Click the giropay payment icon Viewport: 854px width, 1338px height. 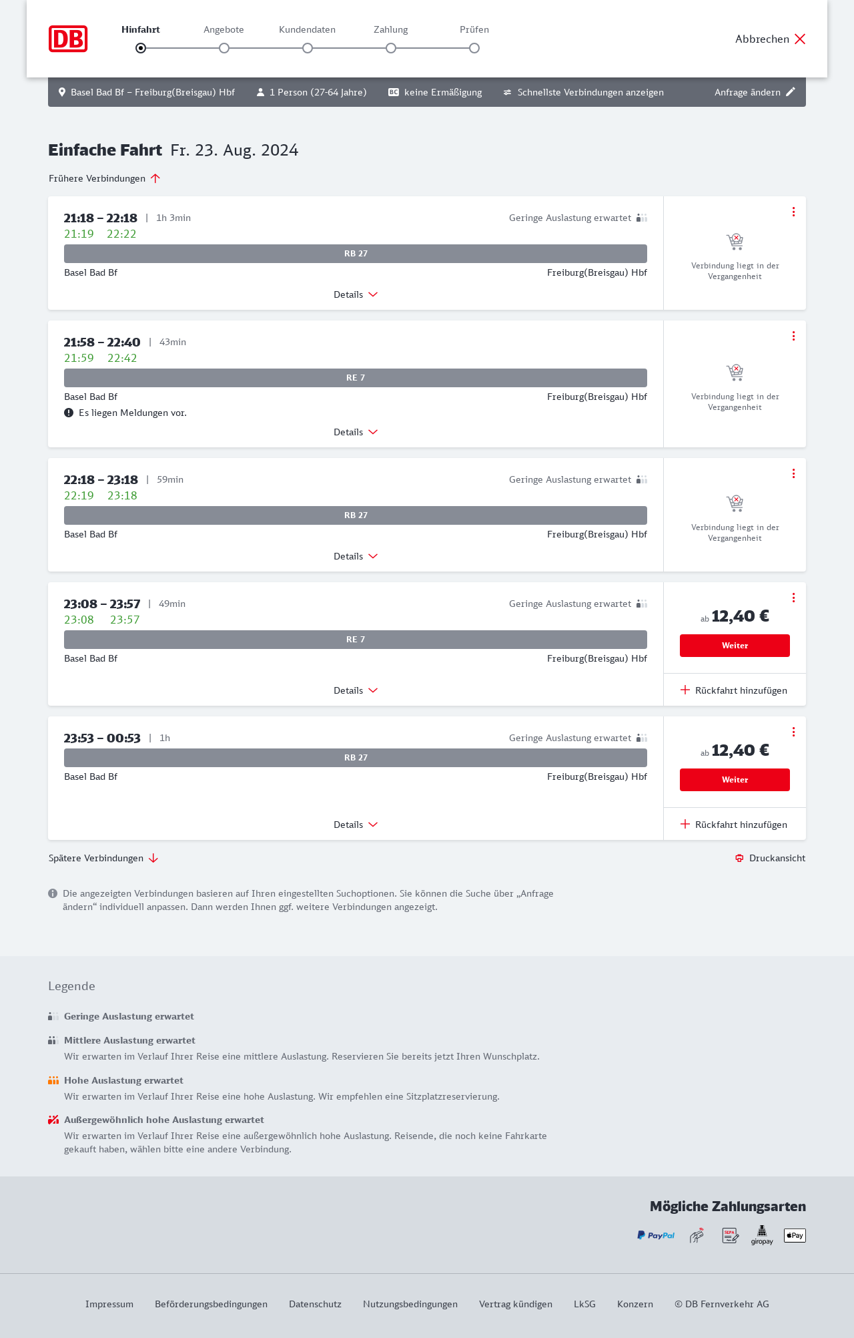[762, 1235]
